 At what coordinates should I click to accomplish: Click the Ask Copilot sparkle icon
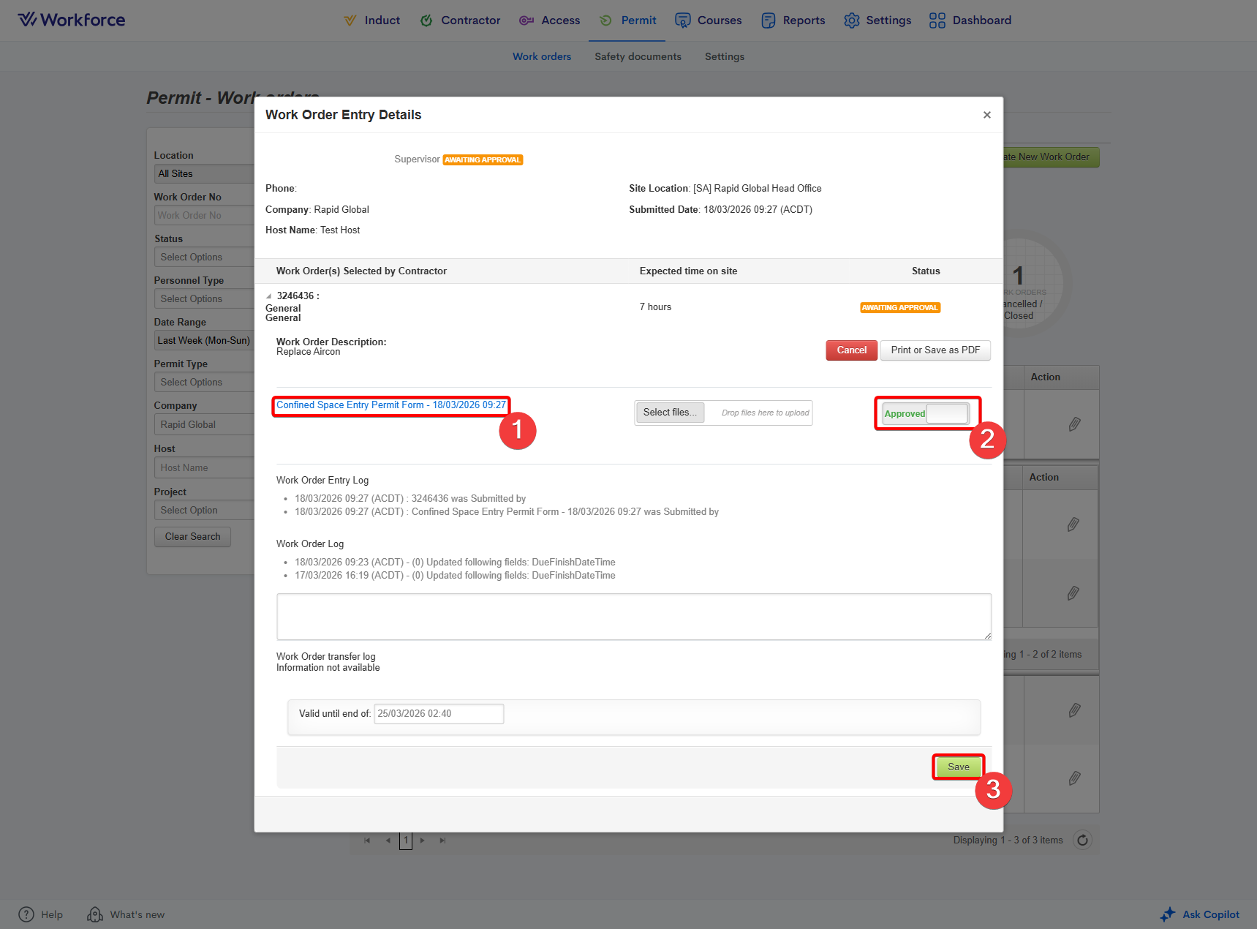coord(1168,914)
